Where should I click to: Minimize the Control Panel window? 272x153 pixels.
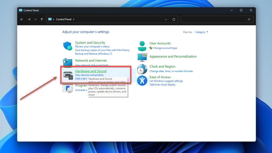pos(232,10)
